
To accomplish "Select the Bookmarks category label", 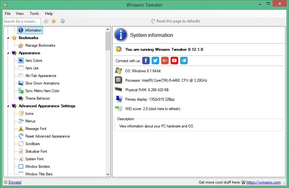I will pyautogui.click(x=28, y=38).
